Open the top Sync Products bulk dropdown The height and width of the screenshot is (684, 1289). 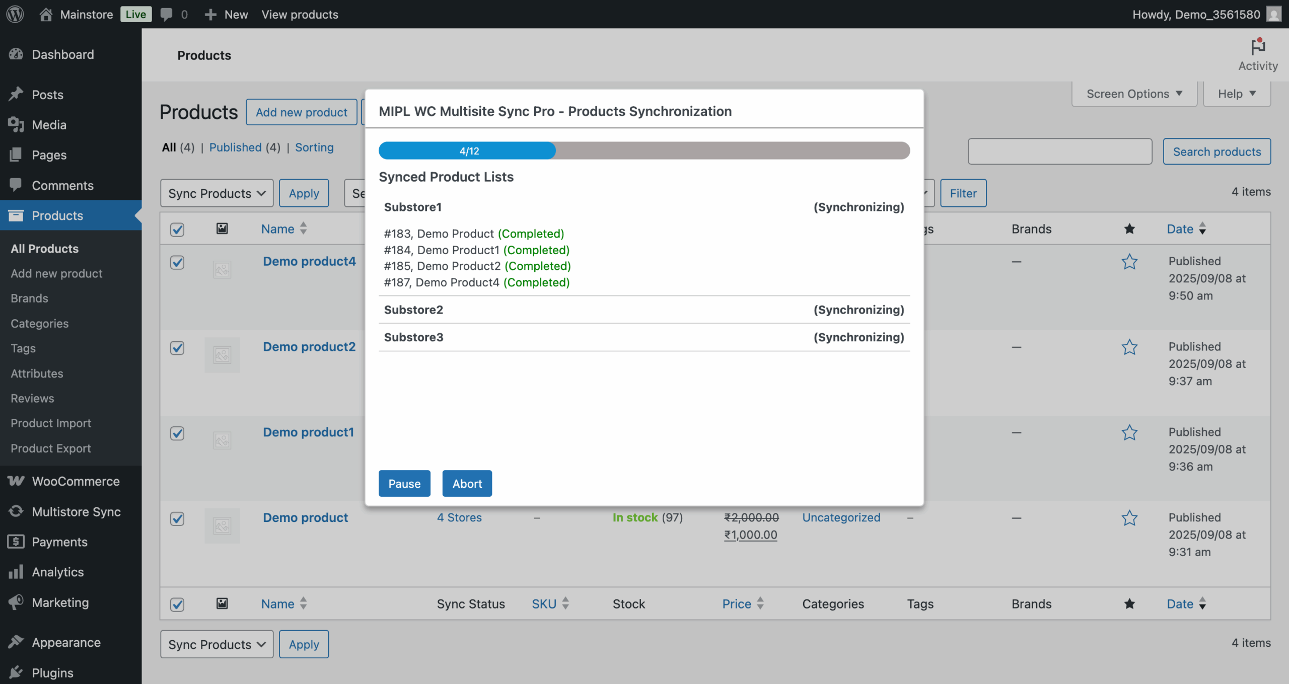click(217, 193)
